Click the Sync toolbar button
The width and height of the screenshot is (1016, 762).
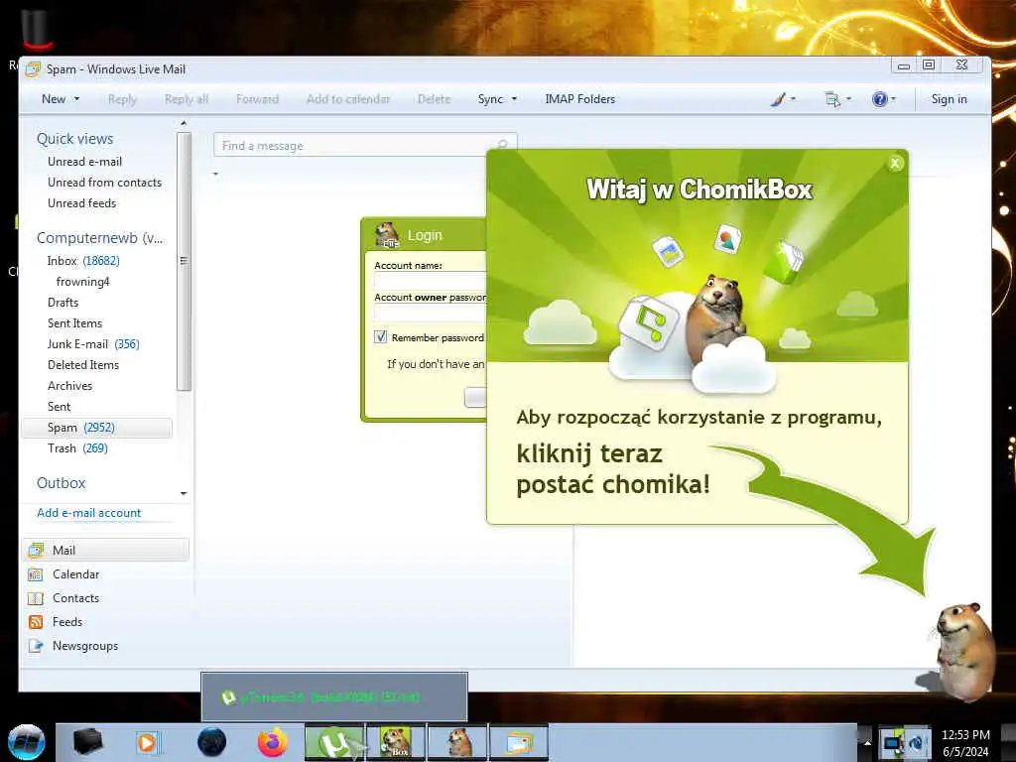[490, 99]
